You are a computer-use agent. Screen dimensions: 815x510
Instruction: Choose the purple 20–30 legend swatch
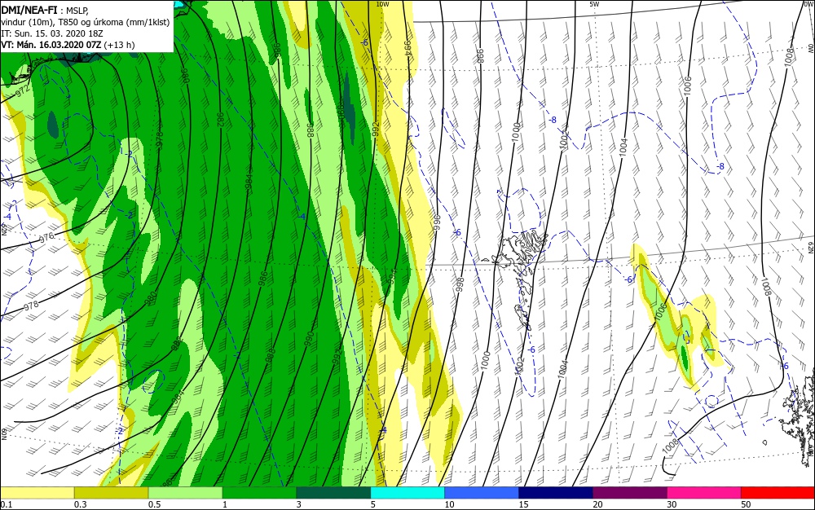point(629,493)
